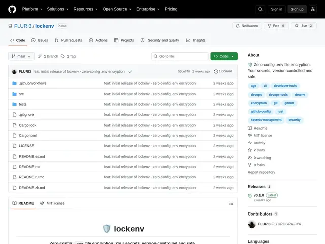Expand the Platform menu
This screenshot has width=325, height=244.
[32, 9]
